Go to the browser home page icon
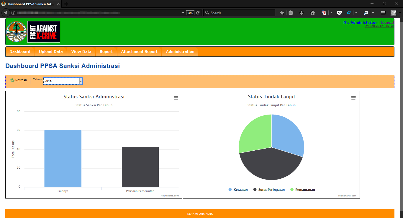 313,13
